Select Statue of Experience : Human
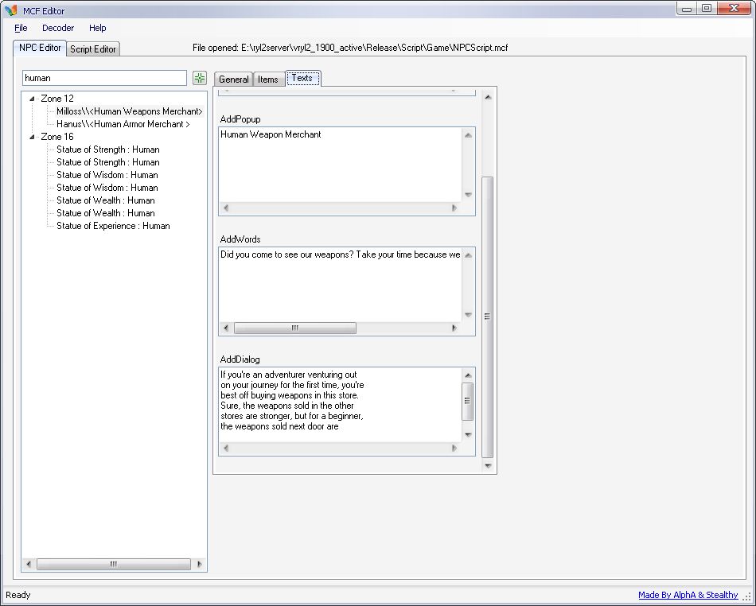Screen dimensions: 756x606 click(113, 226)
